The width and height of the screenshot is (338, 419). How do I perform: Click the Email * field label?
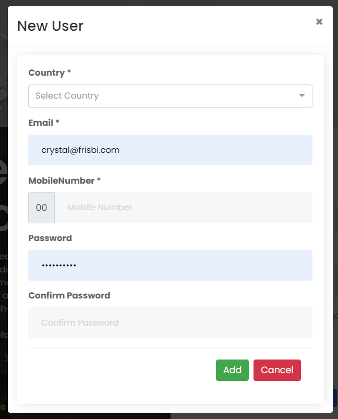[43, 123]
